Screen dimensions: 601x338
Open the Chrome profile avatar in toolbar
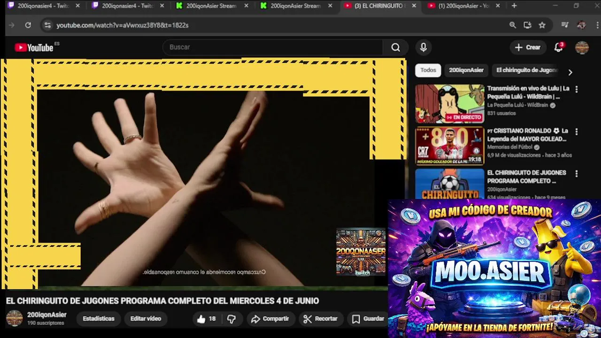pos(581,25)
